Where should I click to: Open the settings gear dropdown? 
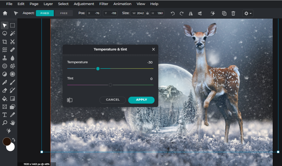point(248,13)
